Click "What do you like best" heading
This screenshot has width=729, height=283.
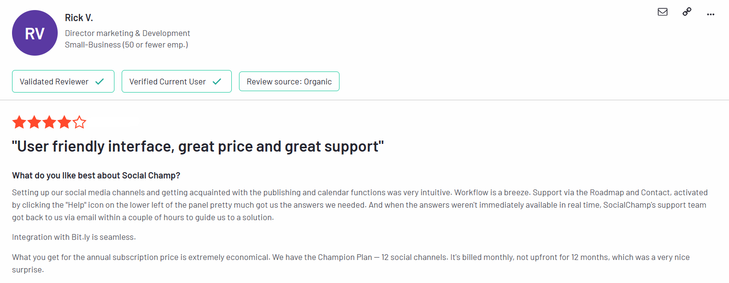coord(96,176)
